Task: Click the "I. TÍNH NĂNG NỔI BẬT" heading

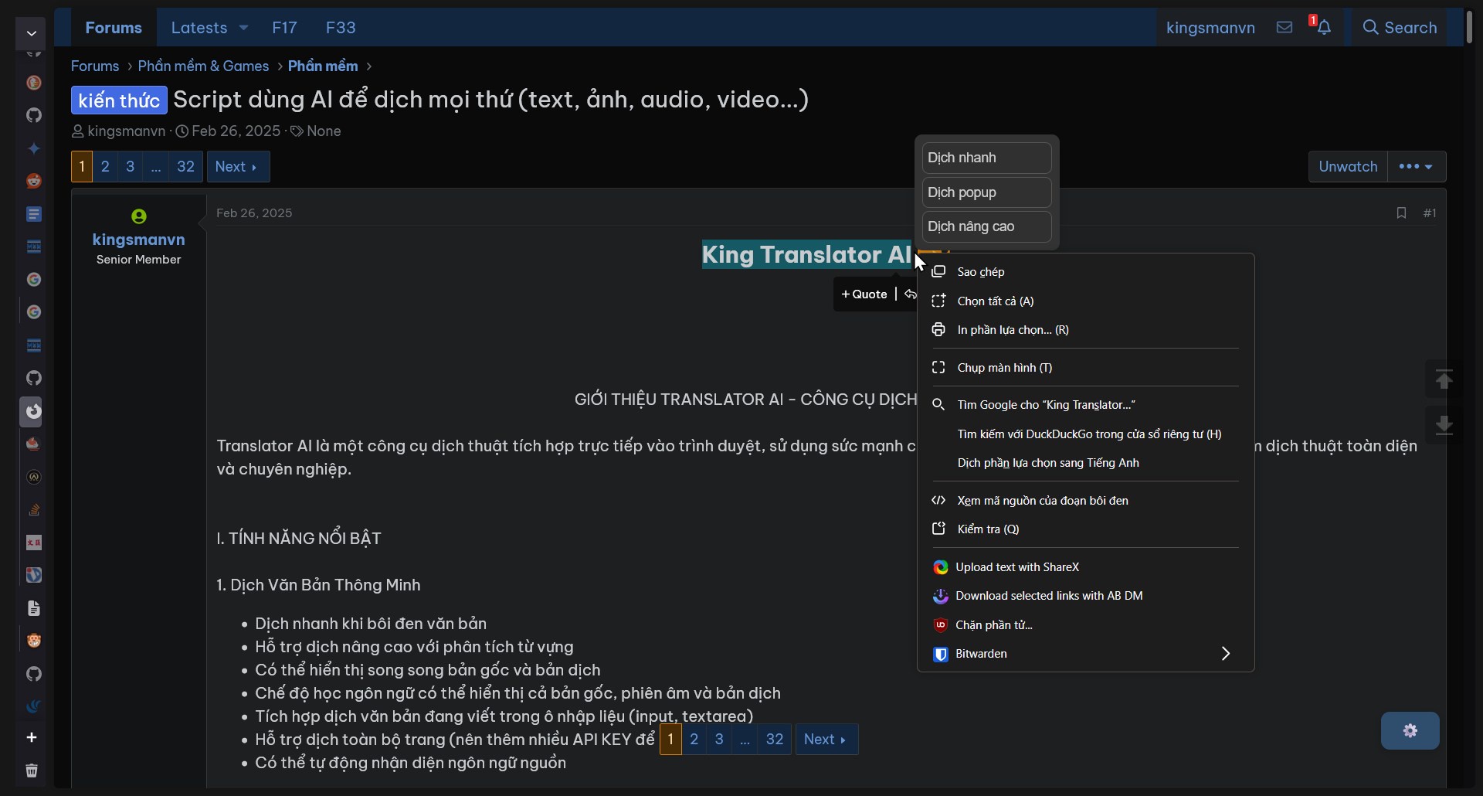Action: (299, 539)
